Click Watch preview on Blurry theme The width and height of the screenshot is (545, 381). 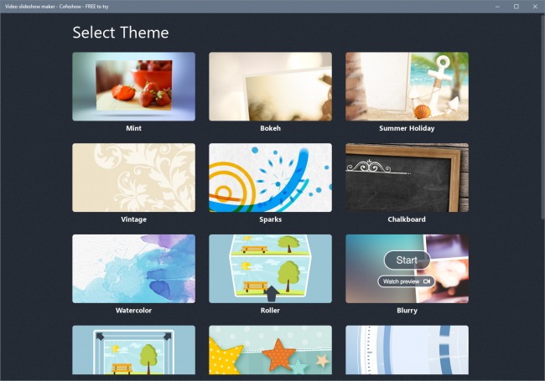click(x=407, y=281)
